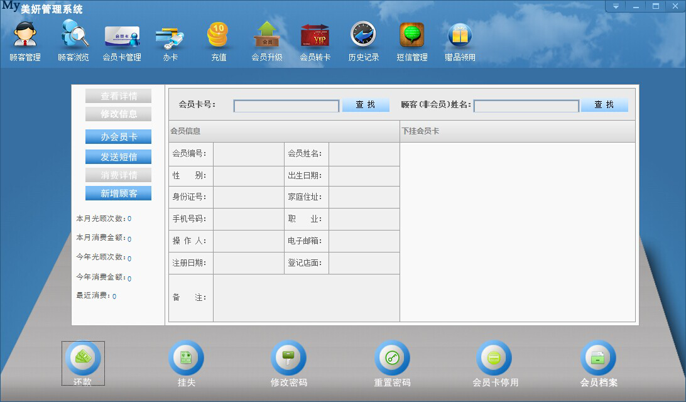Screen dimensions: 686x402
Task: Click the 重置密码 reset password icon
Action: [x=392, y=364]
